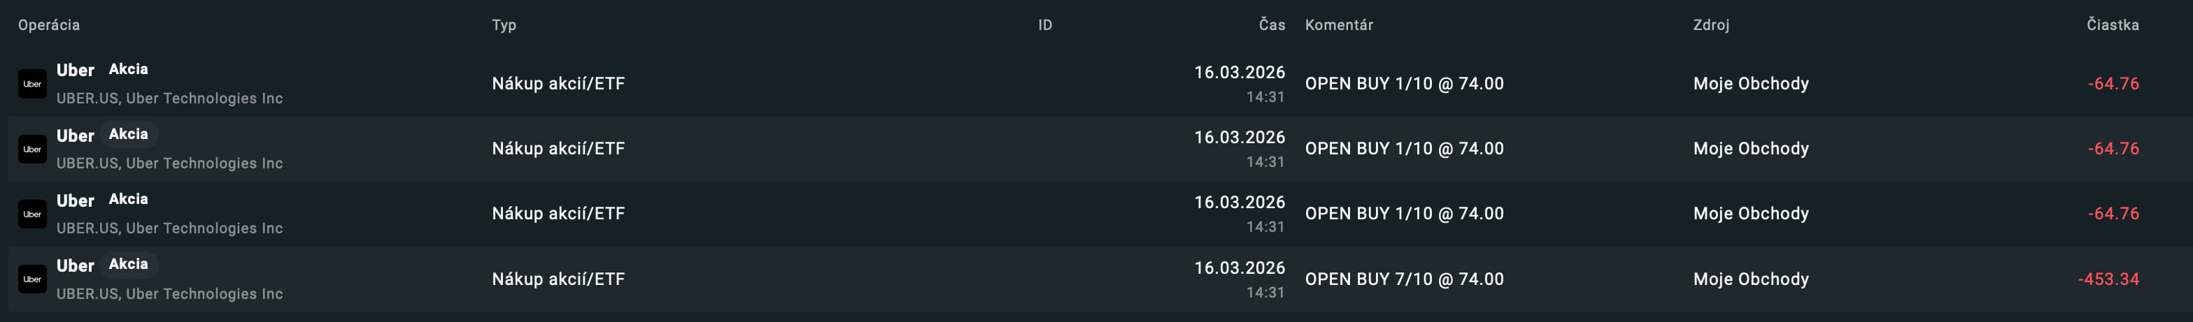This screenshot has width=2193, height=322.
Task: Click the Akcia badge in the first row
Action: tap(129, 70)
